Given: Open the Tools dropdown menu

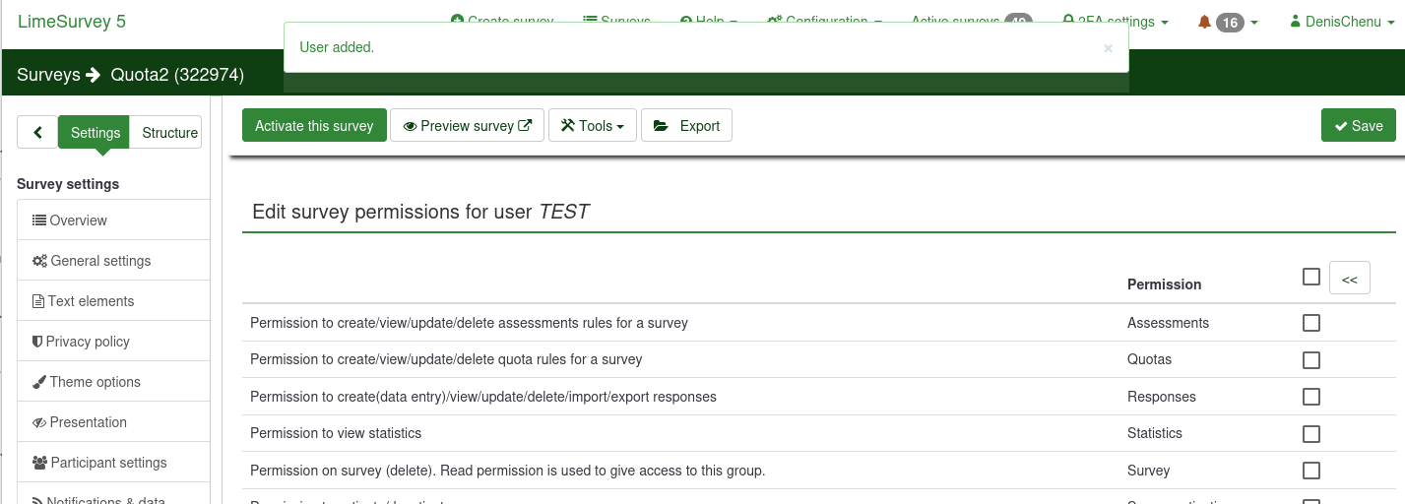Looking at the screenshot, I should tap(593, 126).
